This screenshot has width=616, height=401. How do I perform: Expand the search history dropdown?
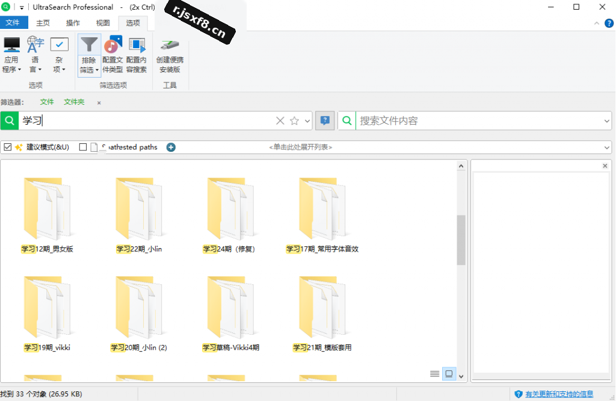point(307,120)
